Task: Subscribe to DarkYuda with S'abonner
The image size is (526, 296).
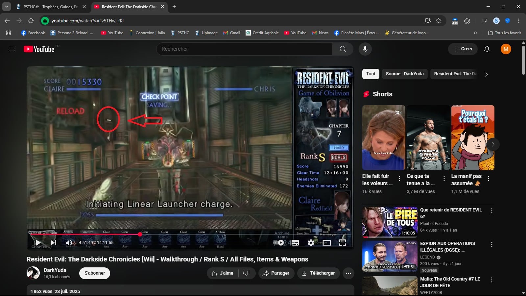Action: pos(95,273)
